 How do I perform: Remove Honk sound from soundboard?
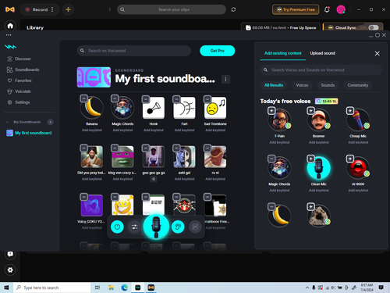click(146, 99)
